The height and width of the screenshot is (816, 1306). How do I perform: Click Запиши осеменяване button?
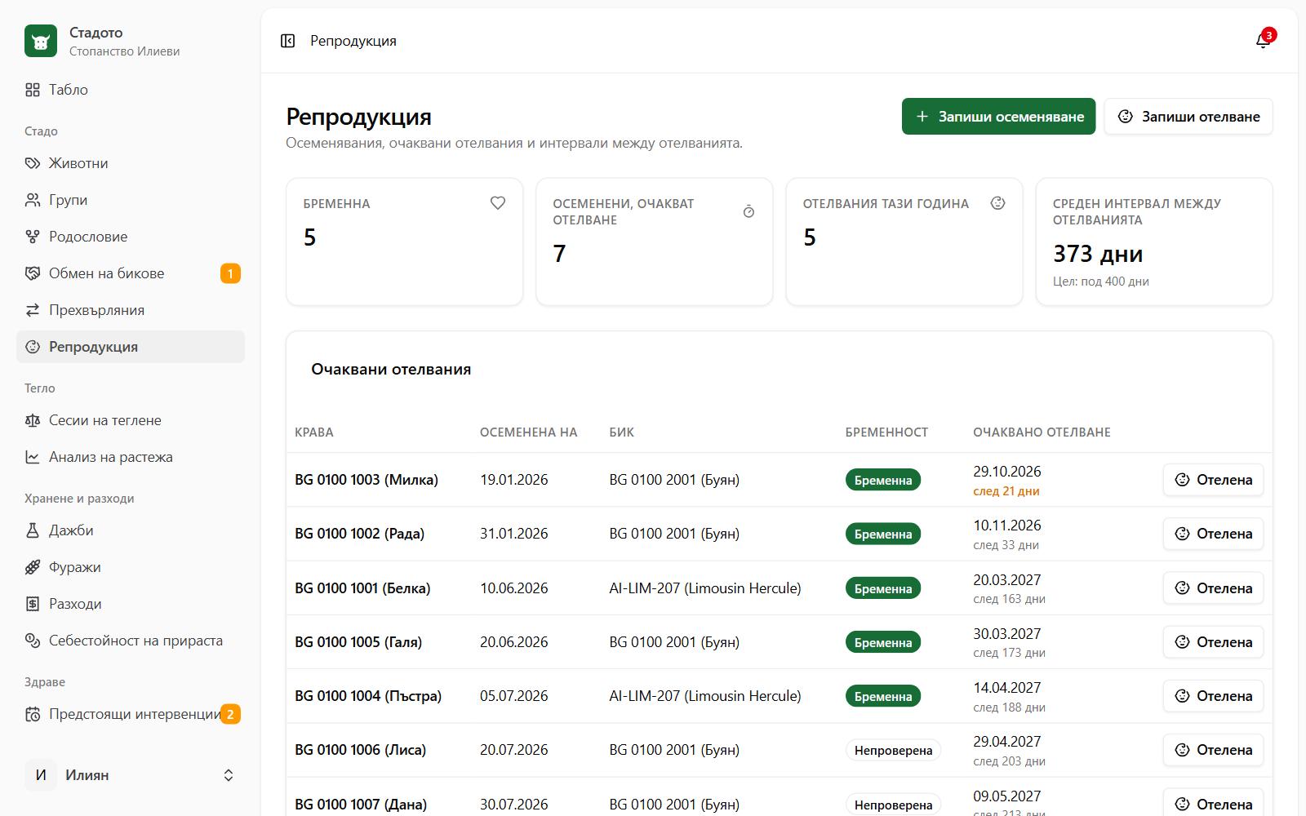click(998, 117)
